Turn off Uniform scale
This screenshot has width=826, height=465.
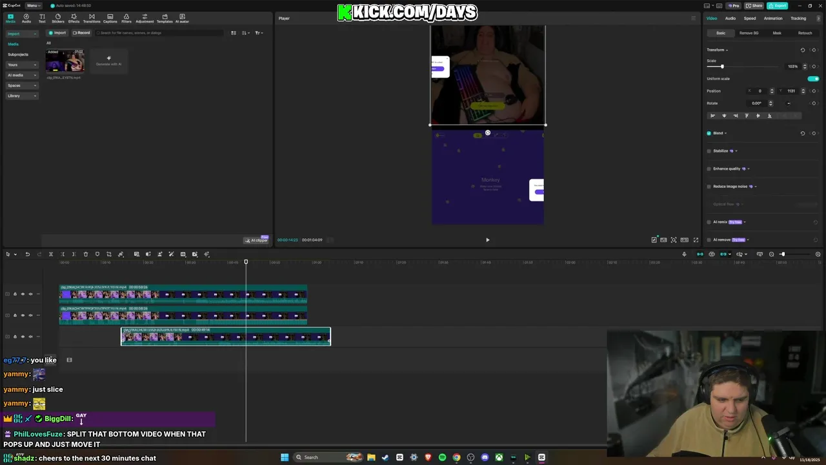[813, 79]
